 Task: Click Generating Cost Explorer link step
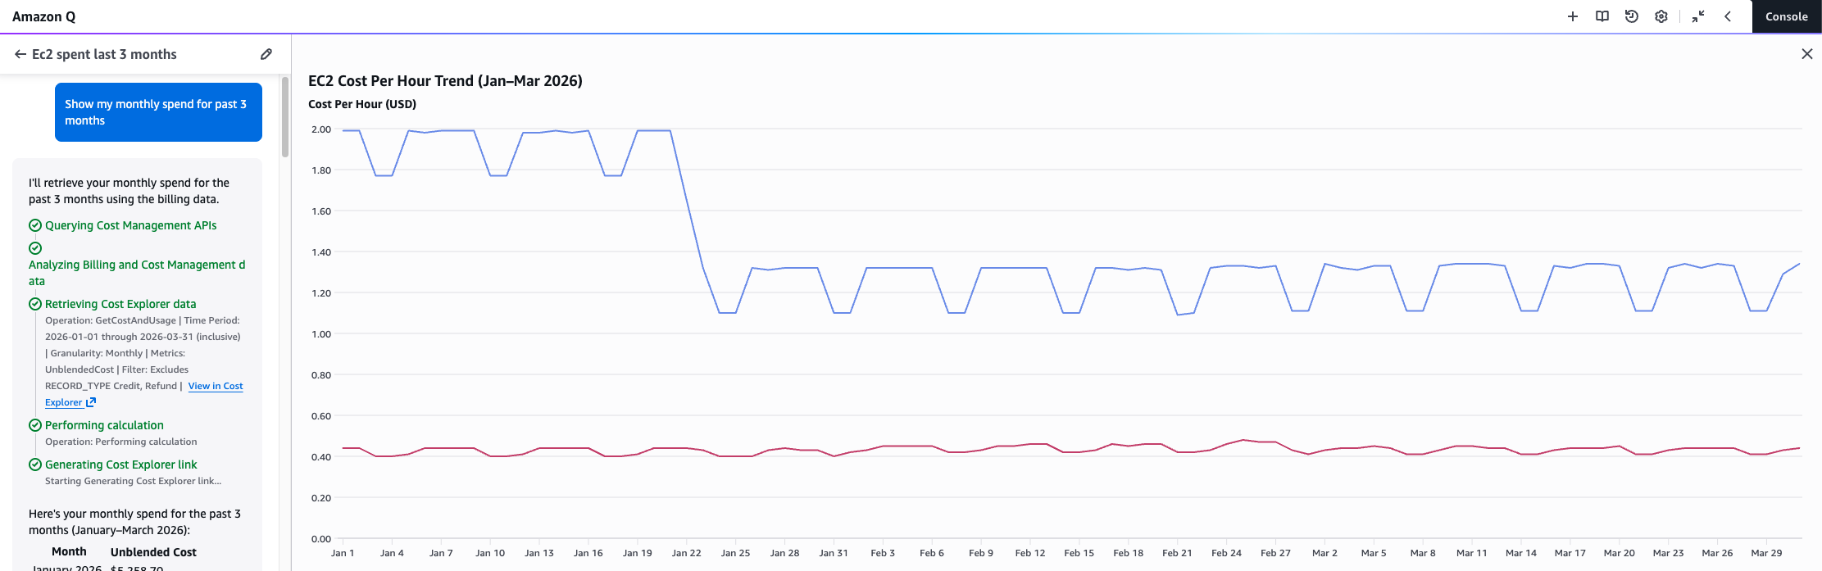pos(121,465)
